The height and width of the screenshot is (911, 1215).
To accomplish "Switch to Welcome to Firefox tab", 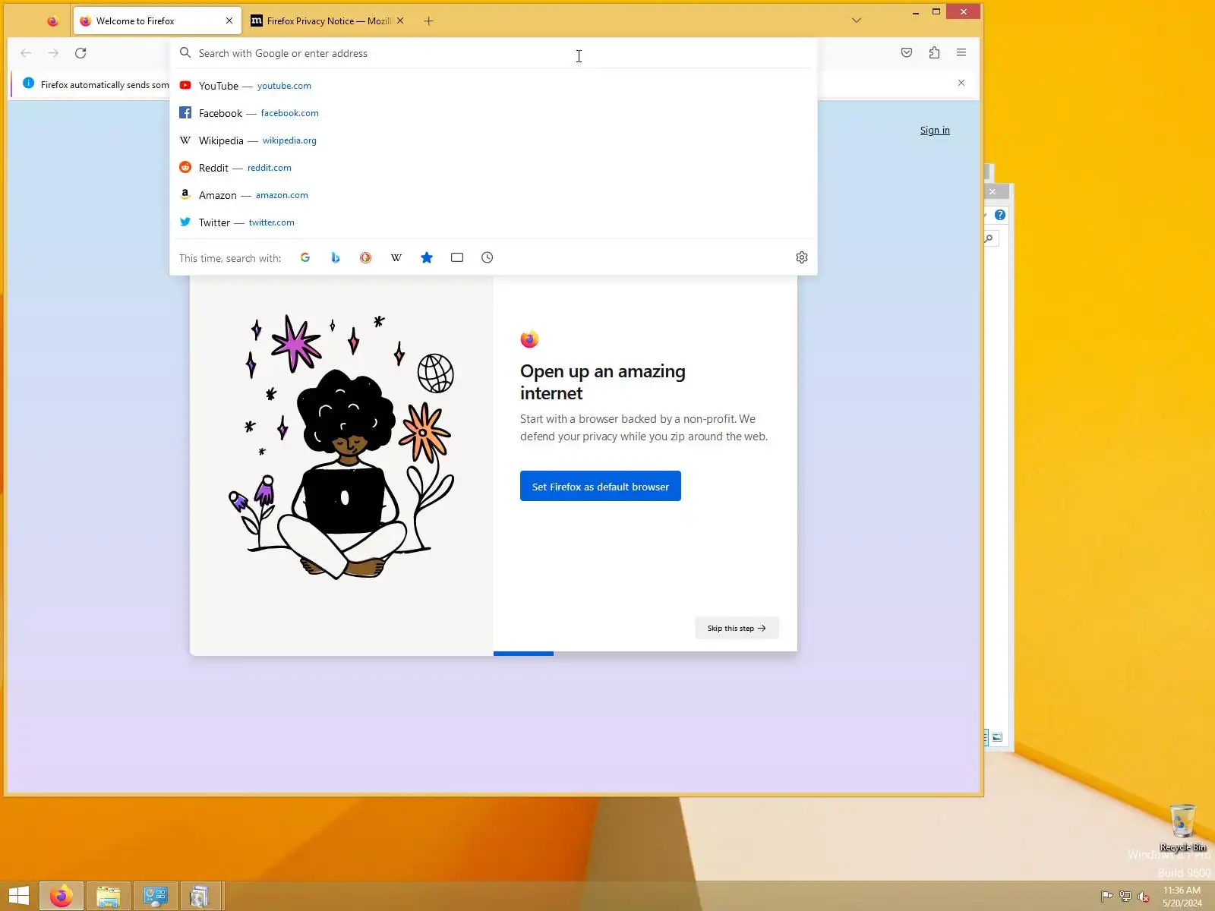I will pyautogui.click(x=157, y=20).
